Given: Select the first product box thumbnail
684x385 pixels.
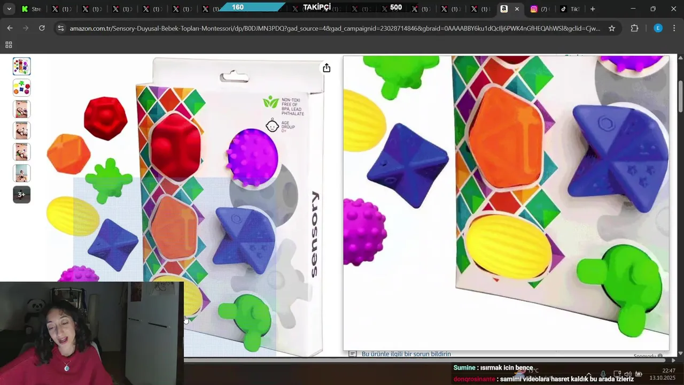Looking at the screenshot, I should coord(22,66).
